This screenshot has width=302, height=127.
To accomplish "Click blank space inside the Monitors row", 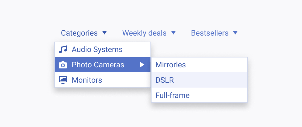I will pos(126,80).
